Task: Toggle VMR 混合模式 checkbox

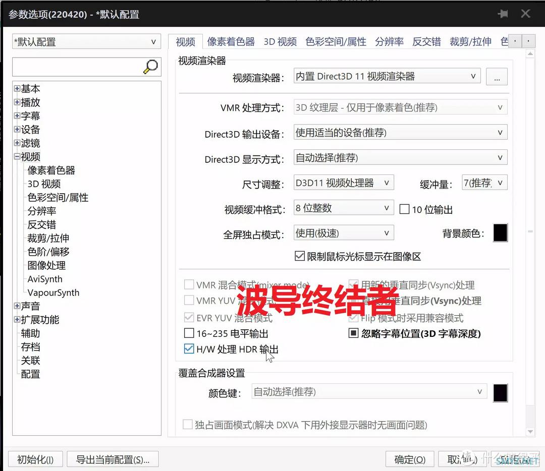Action: click(x=189, y=285)
